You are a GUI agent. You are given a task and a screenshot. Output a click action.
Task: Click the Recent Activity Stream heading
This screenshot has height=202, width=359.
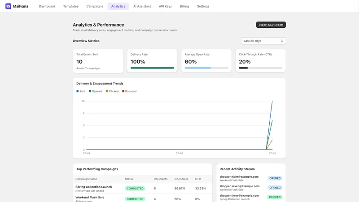237,169
